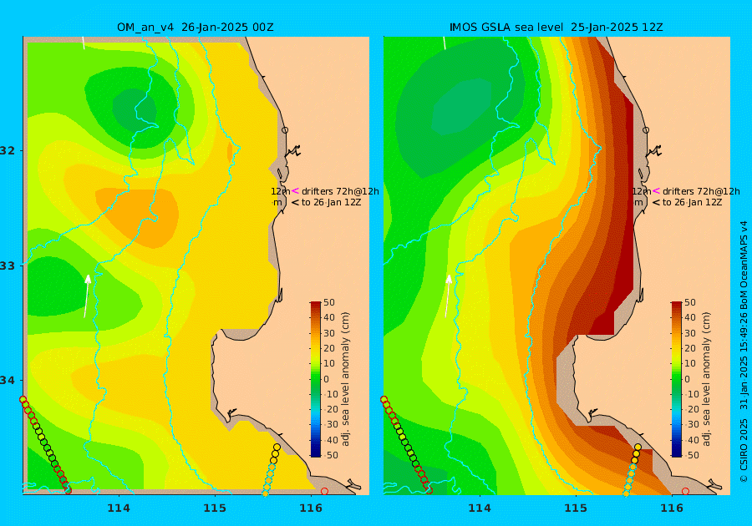Click longitude label 114 under the right panel
This screenshot has width=752, height=526.
(x=480, y=508)
